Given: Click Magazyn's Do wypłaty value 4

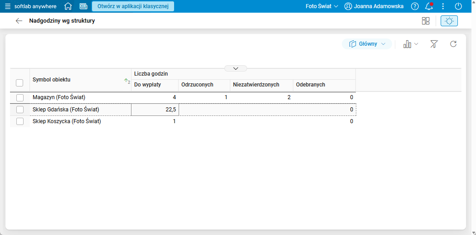Looking at the screenshot, I should [x=174, y=97].
